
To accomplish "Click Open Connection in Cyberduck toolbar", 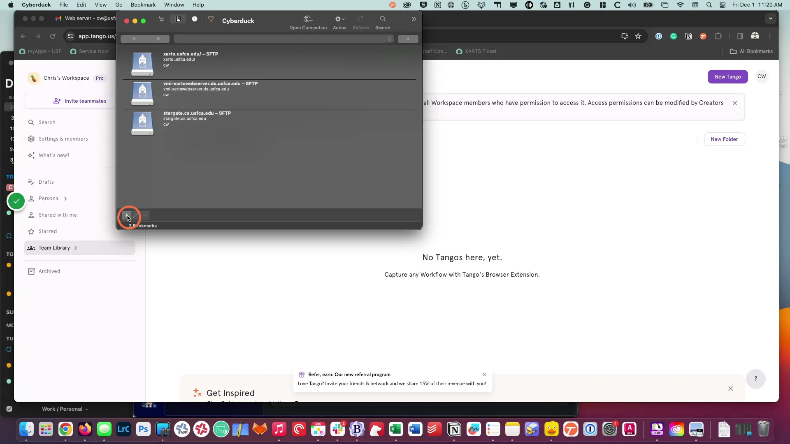I will click(x=308, y=23).
